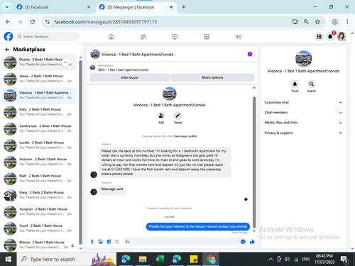Open the Chrome three-dot menu
Viewport: 355px width, 266px height.
347,22
